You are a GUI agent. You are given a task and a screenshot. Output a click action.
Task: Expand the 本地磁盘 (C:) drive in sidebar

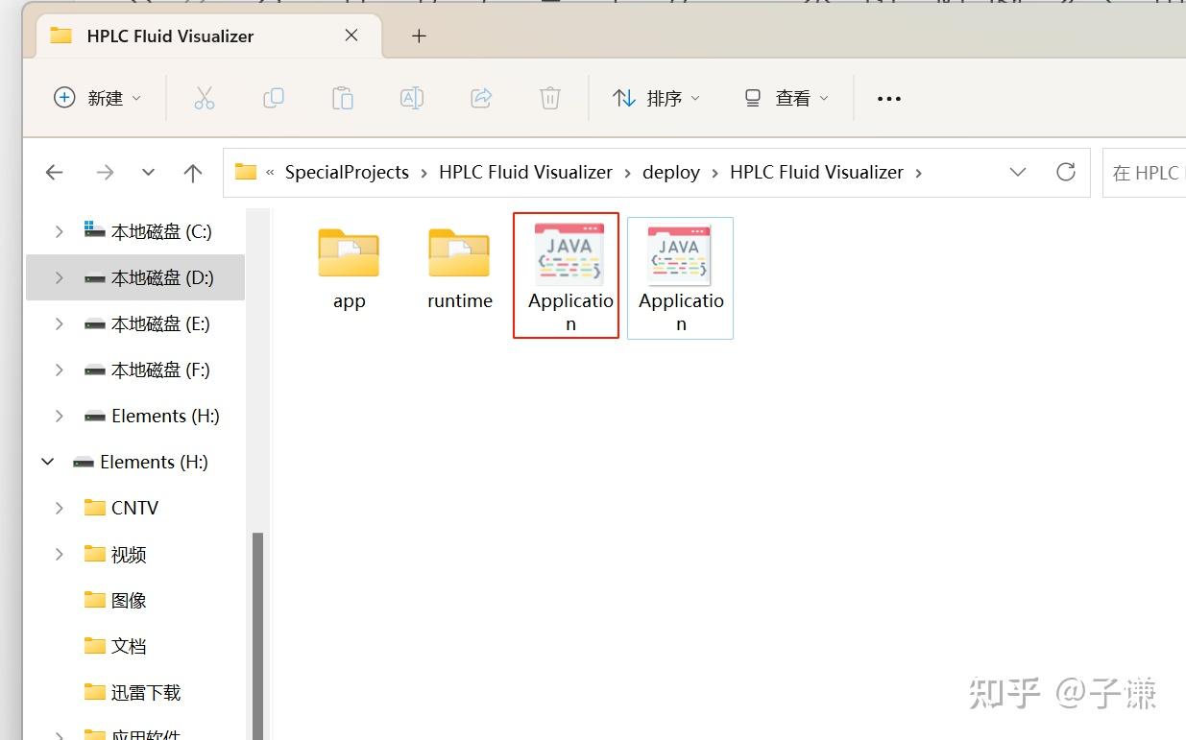(x=58, y=230)
